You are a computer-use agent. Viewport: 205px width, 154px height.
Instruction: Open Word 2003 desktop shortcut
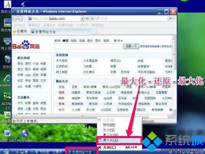7,133
